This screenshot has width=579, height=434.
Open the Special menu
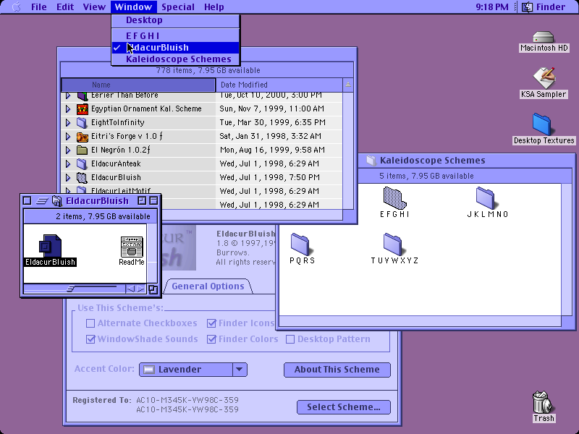click(178, 7)
